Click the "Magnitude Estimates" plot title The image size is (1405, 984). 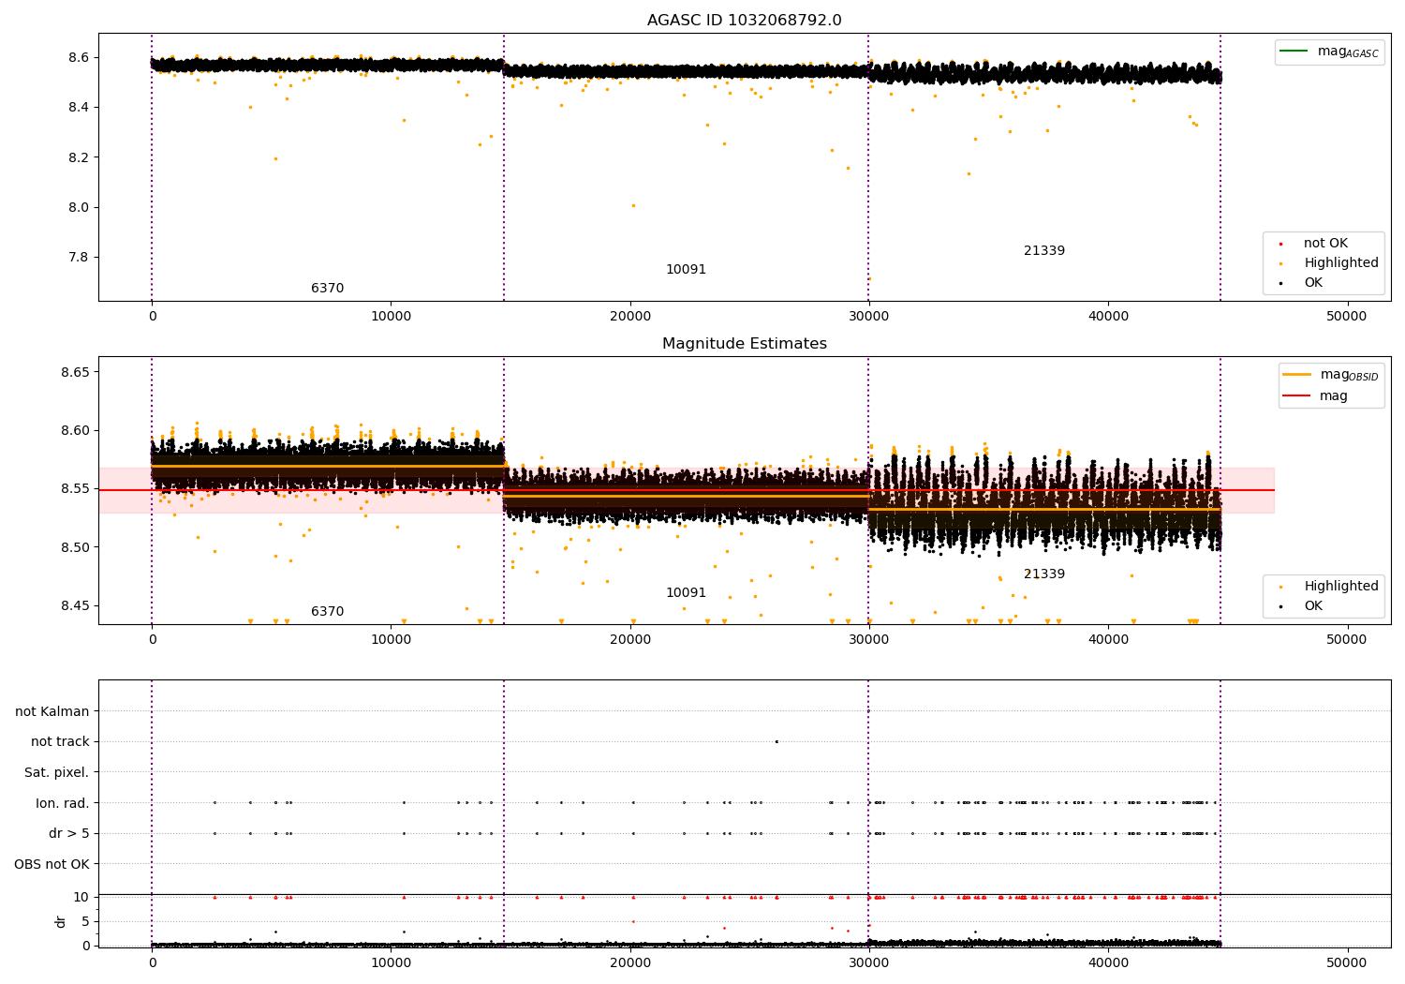coord(744,344)
